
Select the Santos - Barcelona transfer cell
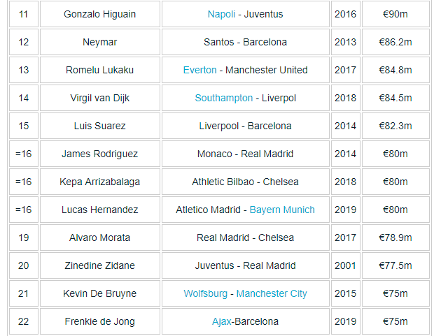pos(245,42)
